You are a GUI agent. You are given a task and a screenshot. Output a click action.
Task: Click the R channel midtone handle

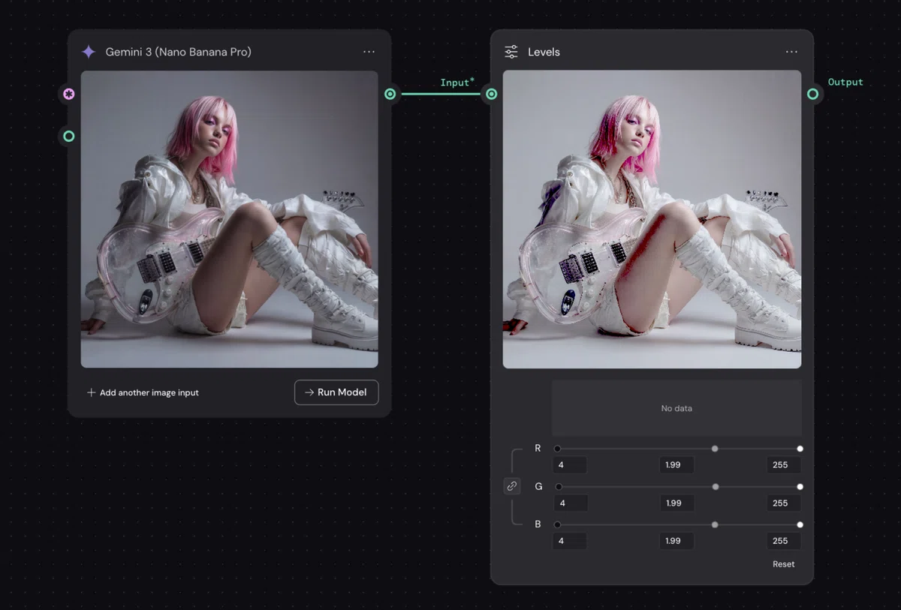click(715, 449)
